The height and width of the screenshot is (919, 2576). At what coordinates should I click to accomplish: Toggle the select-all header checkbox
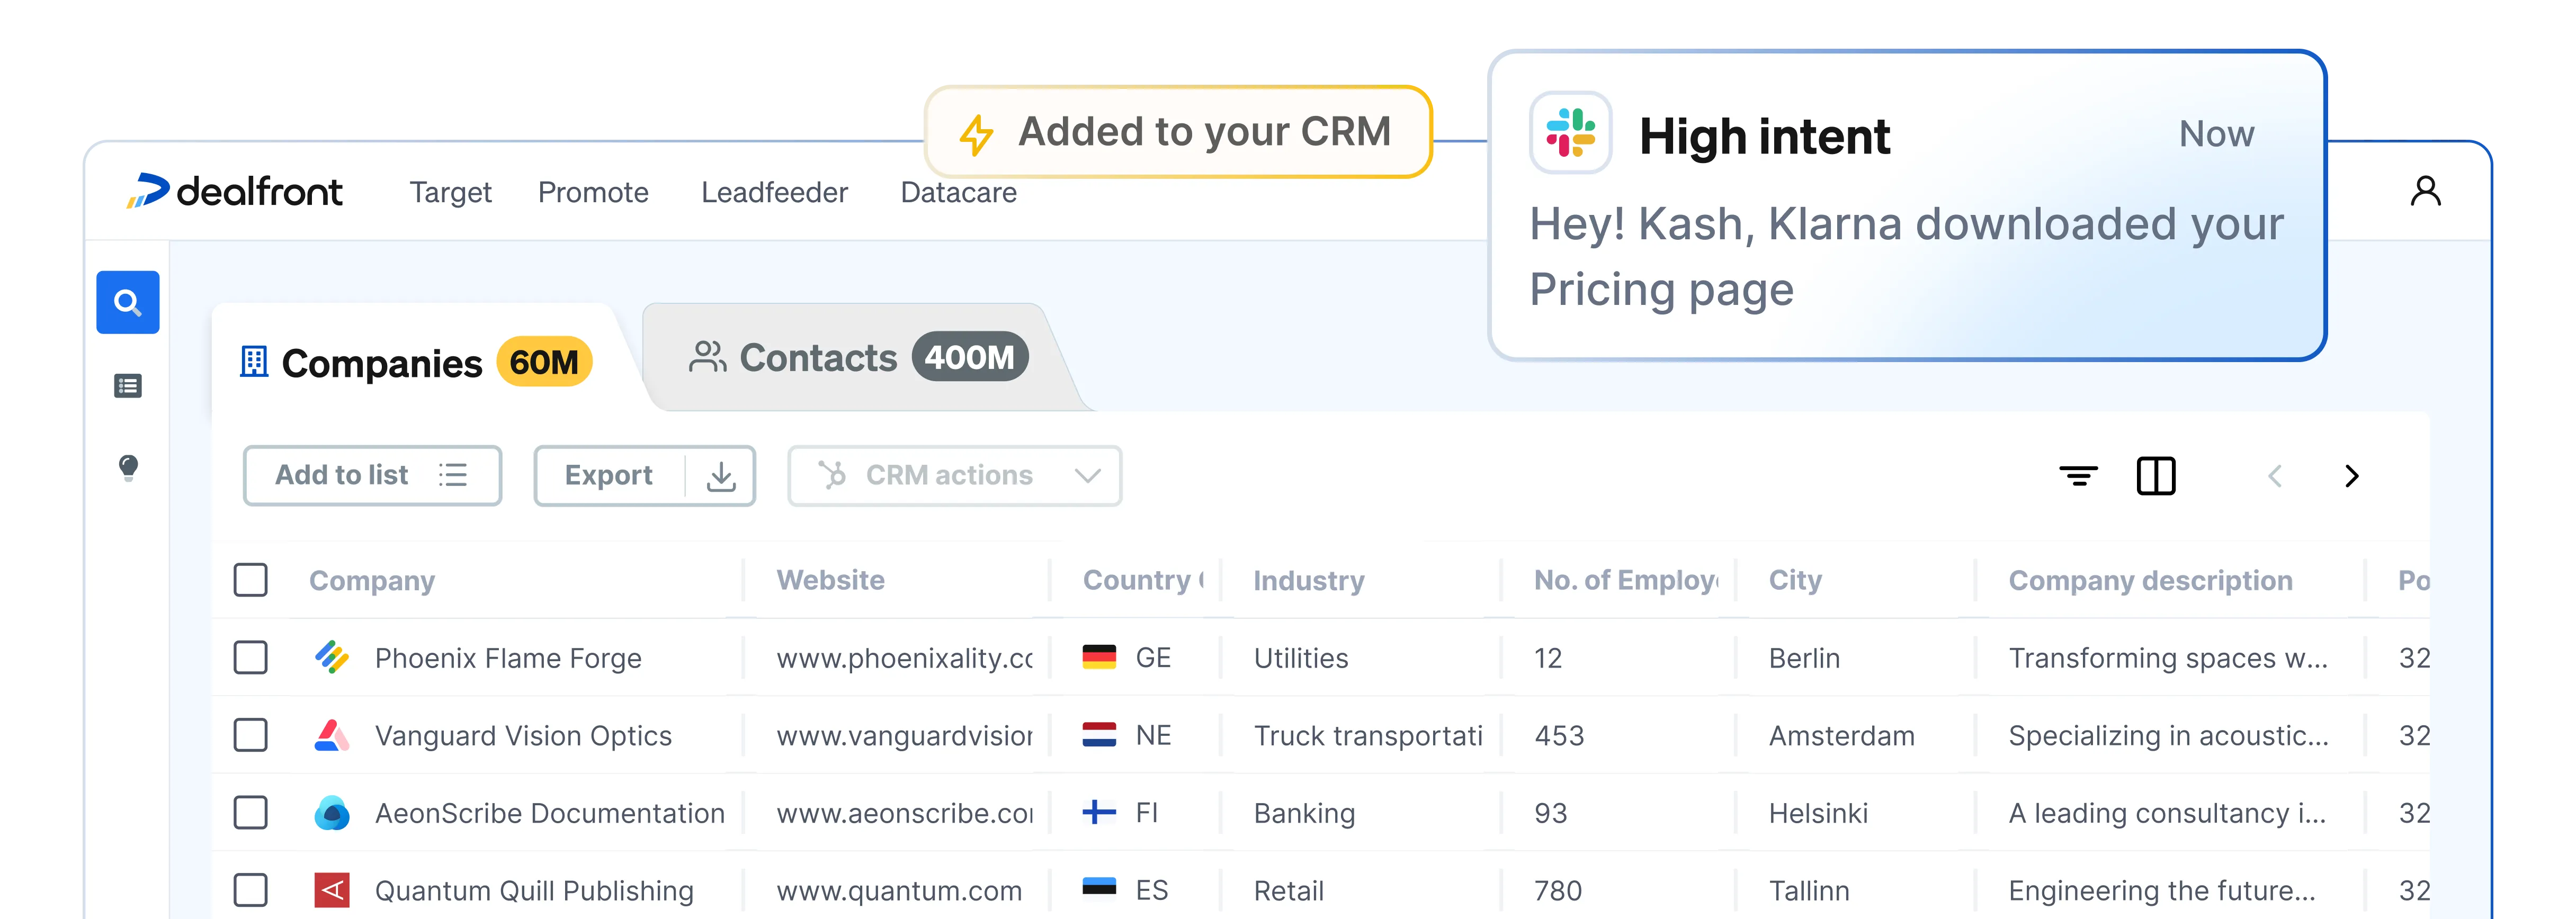[251, 580]
